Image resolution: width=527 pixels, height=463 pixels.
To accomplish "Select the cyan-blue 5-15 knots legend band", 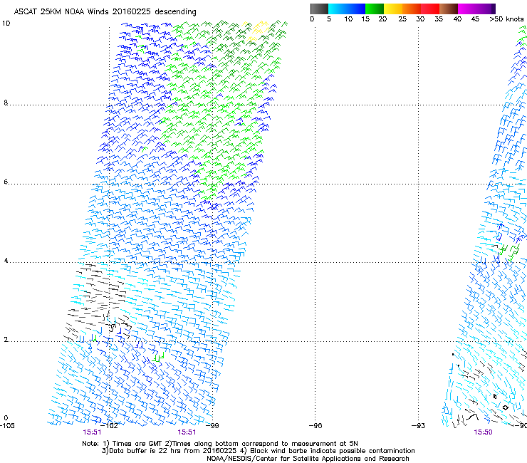I will [x=347, y=9].
